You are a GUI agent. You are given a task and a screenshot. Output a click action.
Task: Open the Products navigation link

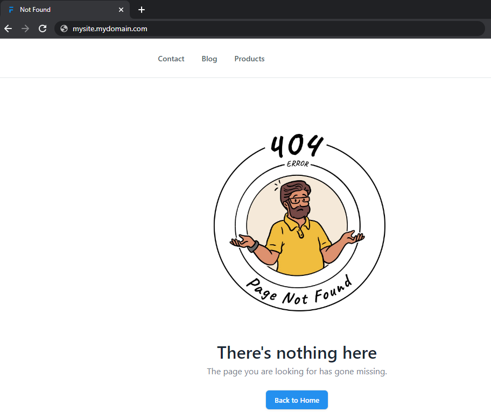point(250,59)
